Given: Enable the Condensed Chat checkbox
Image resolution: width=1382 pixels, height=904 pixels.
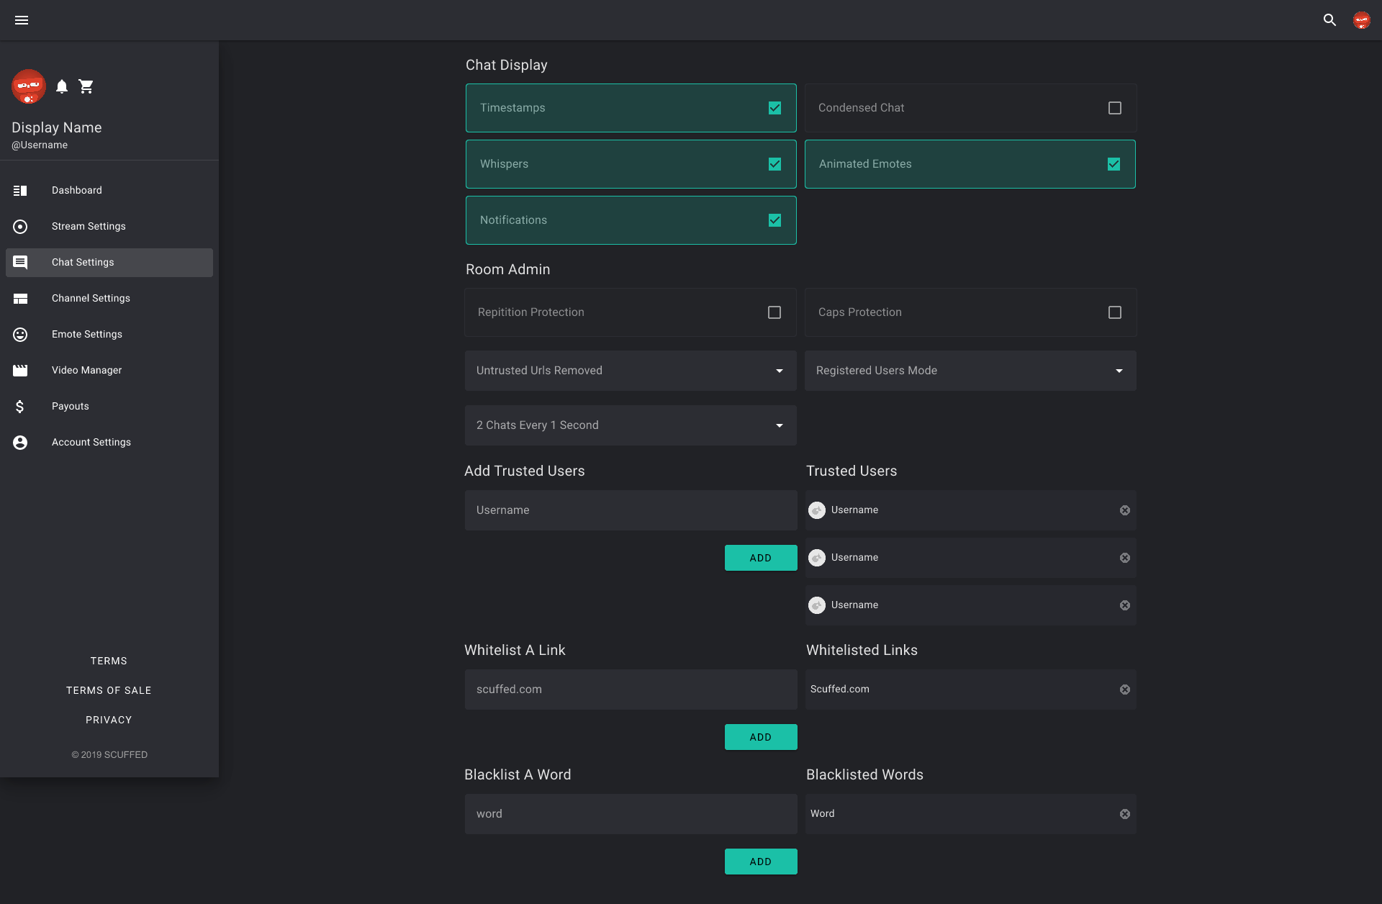Looking at the screenshot, I should pos(1114,108).
